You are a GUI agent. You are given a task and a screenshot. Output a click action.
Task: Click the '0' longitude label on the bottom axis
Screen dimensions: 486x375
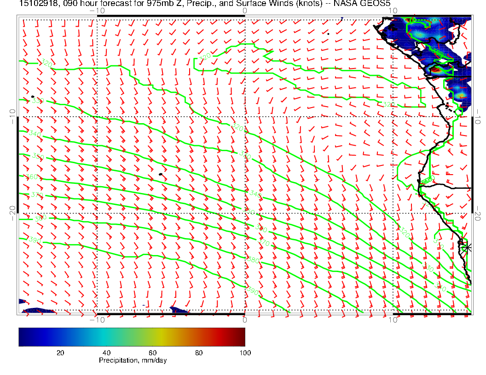coord(245,319)
